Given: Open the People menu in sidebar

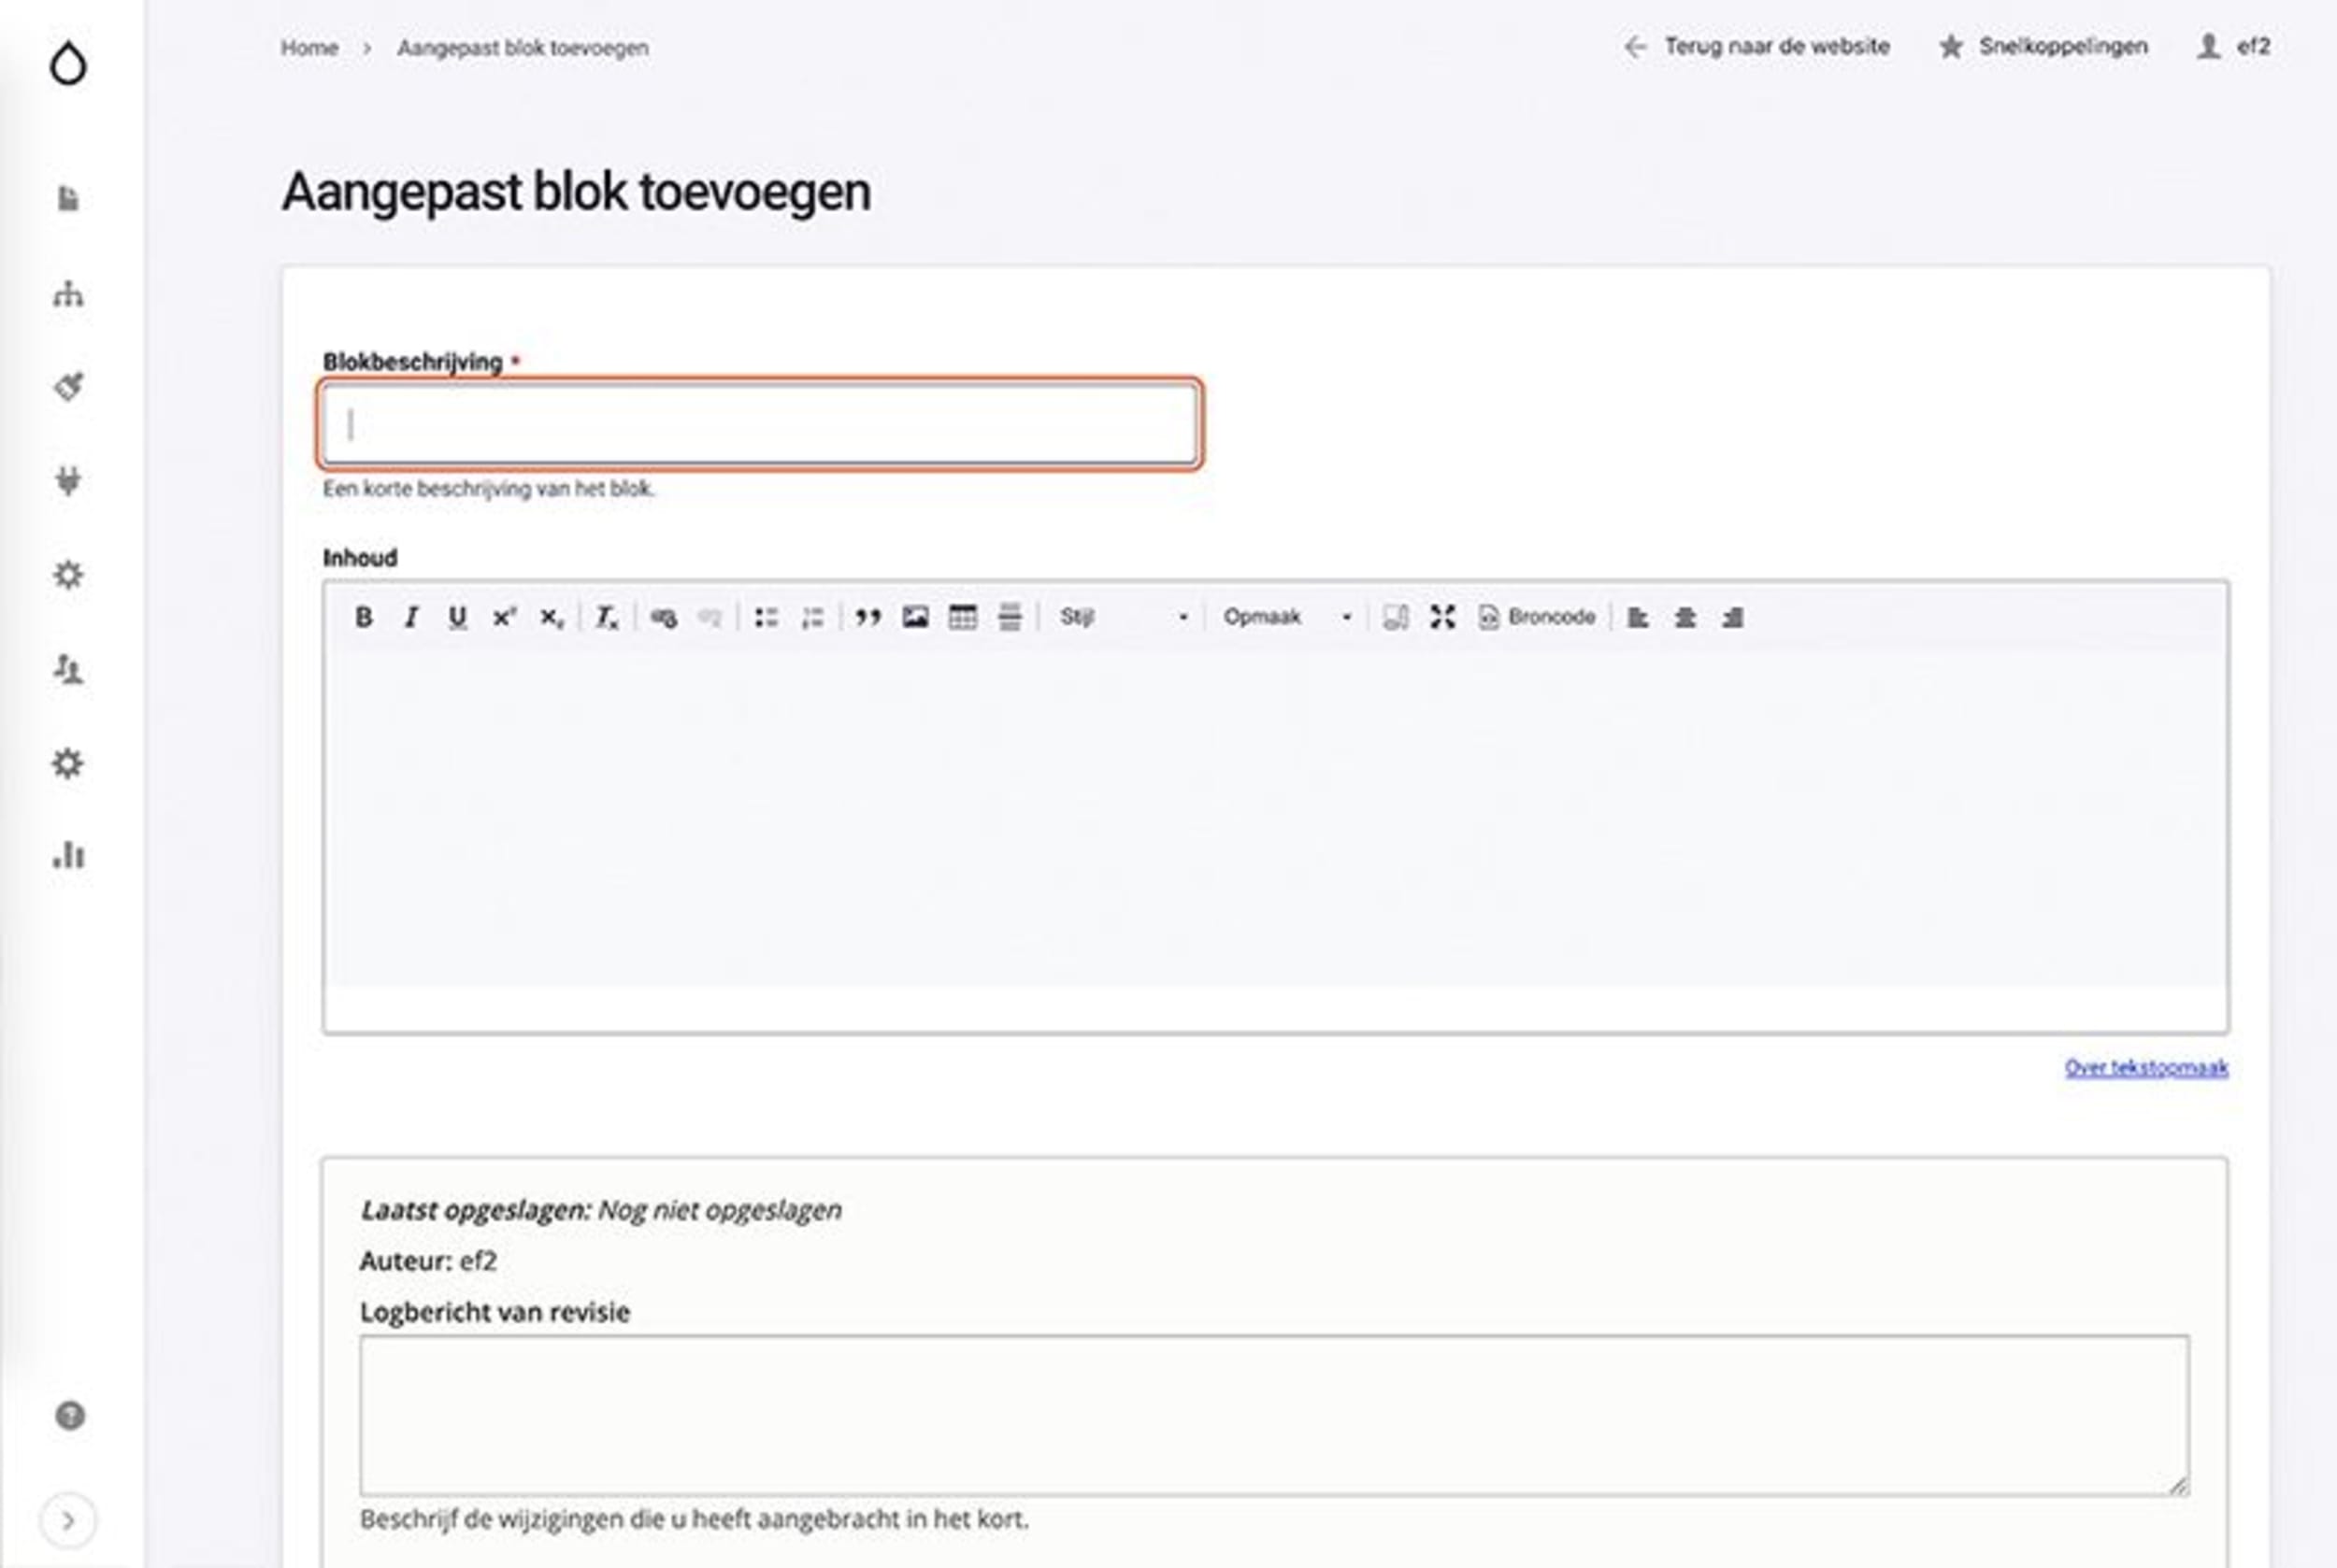Looking at the screenshot, I should pyautogui.click(x=68, y=669).
